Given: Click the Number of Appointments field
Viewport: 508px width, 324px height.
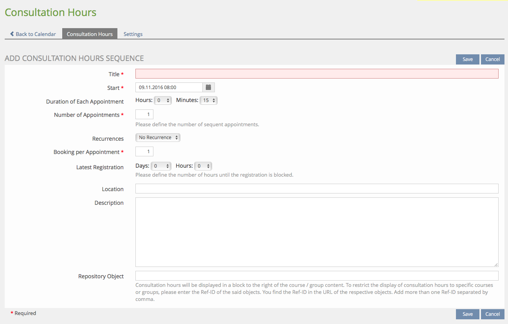Looking at the screenshot, I should [x=144, y=114].
